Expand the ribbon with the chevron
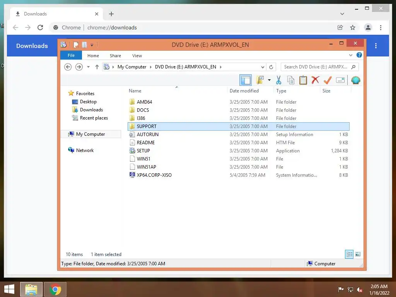The height and width of the screenshot is (297, 396). click(350, 55)
